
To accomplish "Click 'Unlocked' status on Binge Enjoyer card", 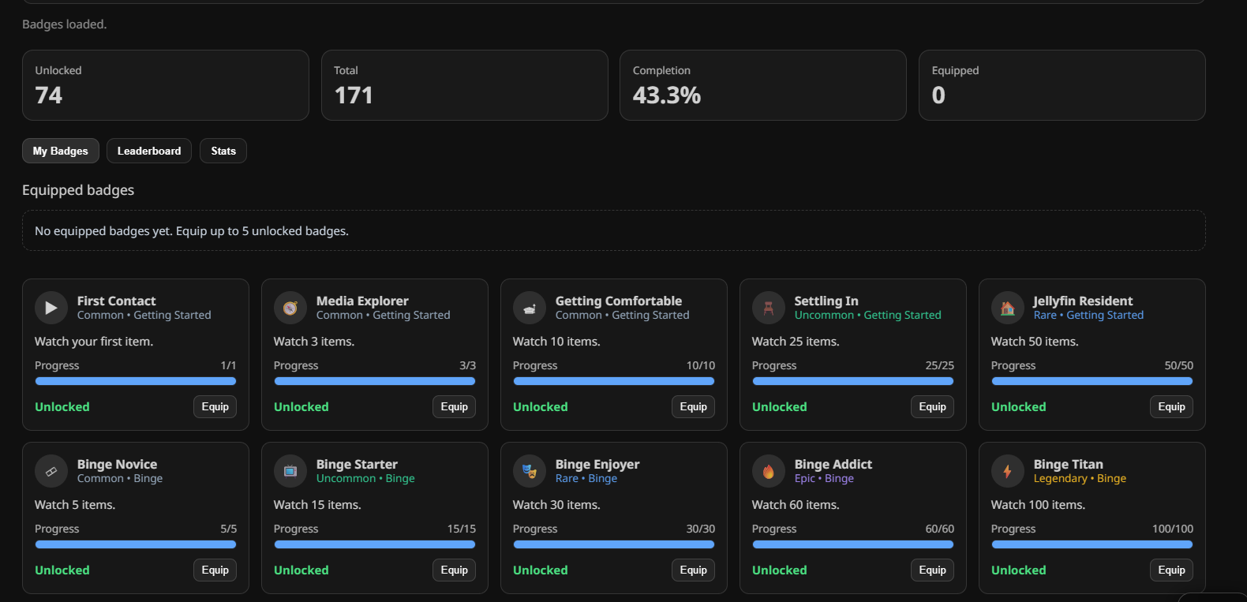I will click(x=541, y=570).
